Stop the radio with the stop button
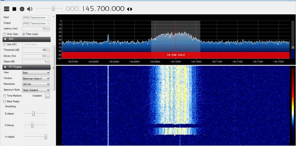296x146 pixels. 14,9
